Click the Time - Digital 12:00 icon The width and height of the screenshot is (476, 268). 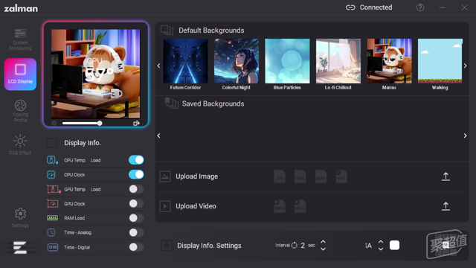53,247
